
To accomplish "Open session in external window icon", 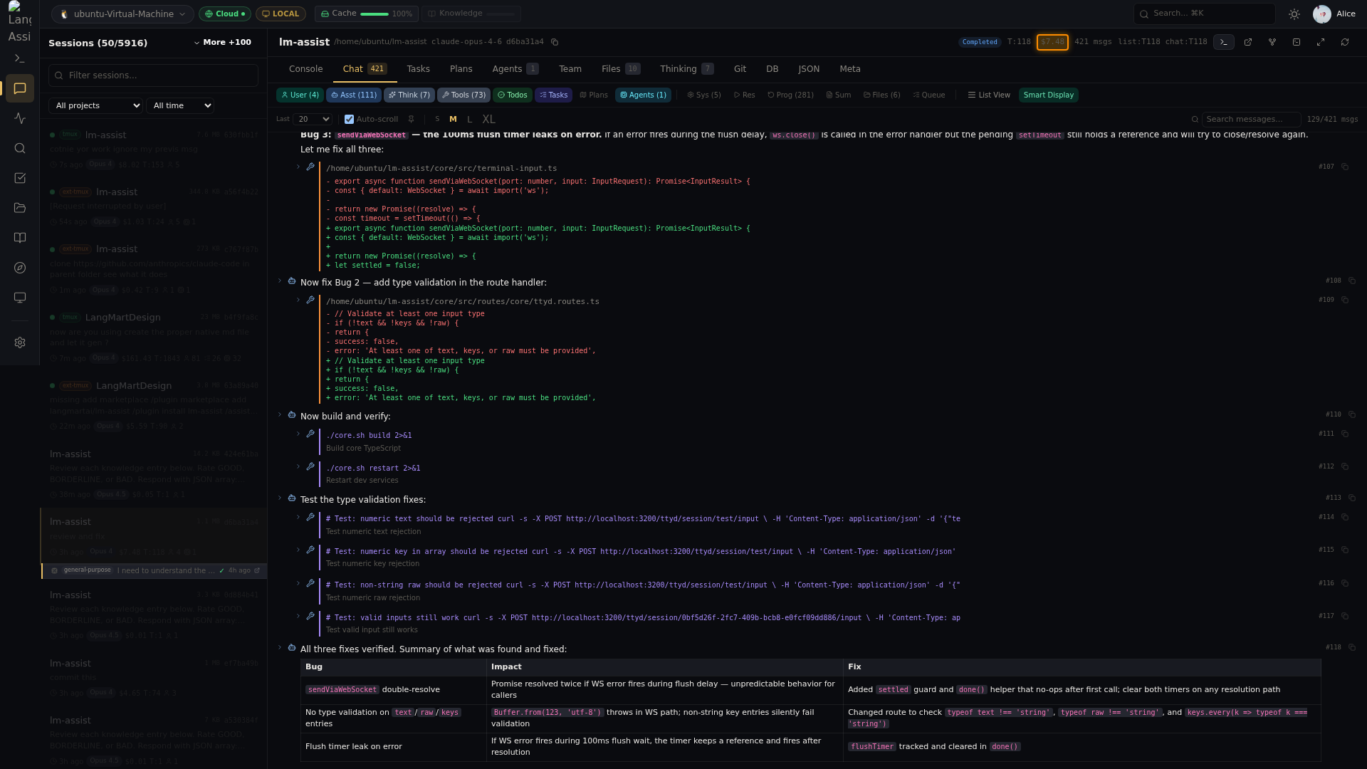I will [1248, 42].
